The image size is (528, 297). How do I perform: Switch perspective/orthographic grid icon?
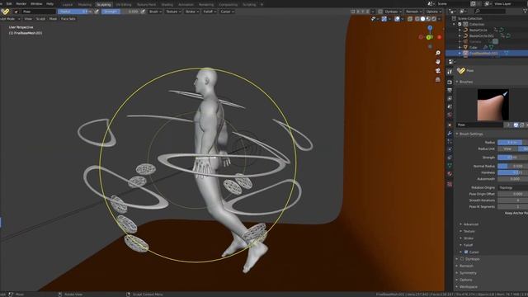coord(438,79)
